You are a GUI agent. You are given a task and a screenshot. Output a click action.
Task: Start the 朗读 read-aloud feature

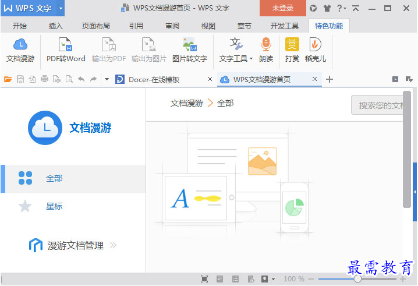click(x=266, y=51)
